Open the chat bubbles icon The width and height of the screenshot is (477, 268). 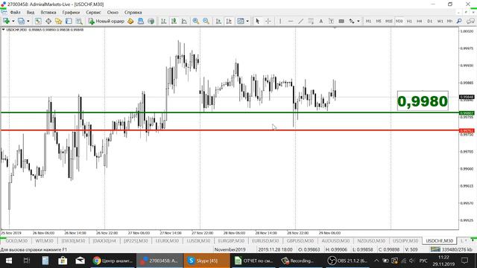[x=470, y=21]
